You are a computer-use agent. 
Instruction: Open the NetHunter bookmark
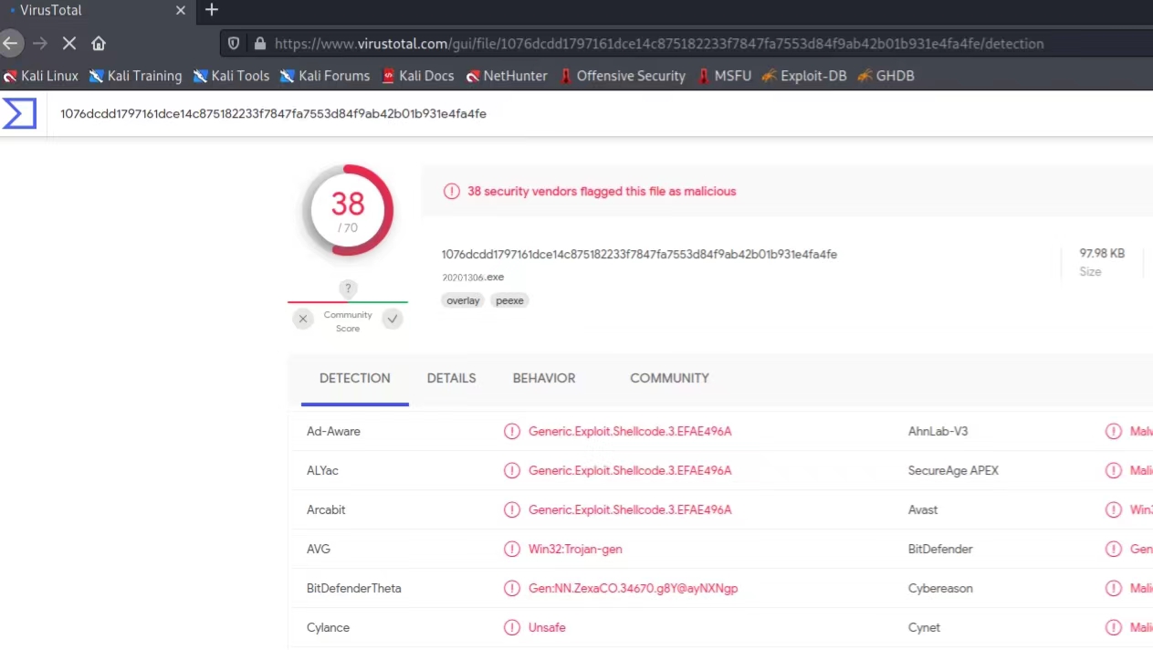coord(507,76)
